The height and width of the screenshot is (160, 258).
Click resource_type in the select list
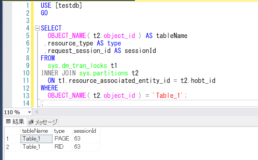point(70,43)
